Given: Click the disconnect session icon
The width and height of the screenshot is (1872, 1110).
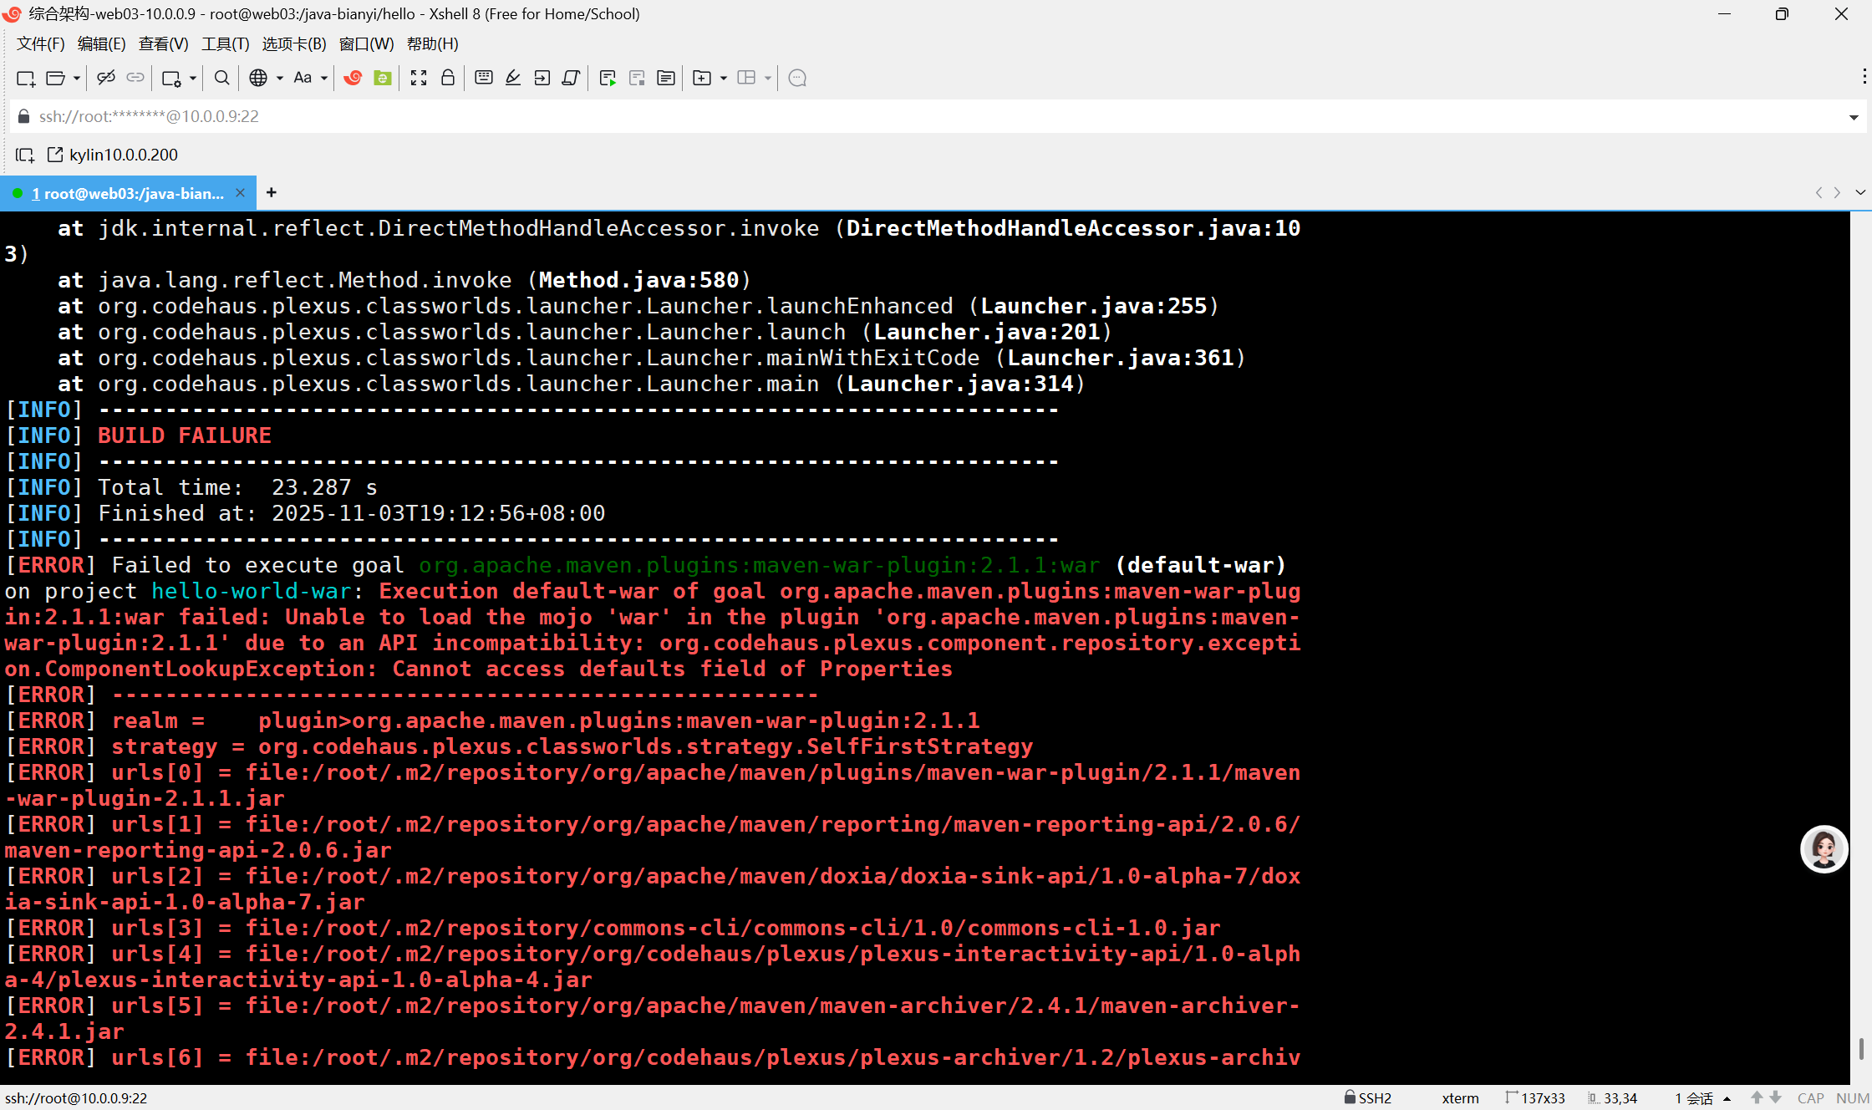Looking at the screenshot, I should pyautogui.click(x=105, y=78).
